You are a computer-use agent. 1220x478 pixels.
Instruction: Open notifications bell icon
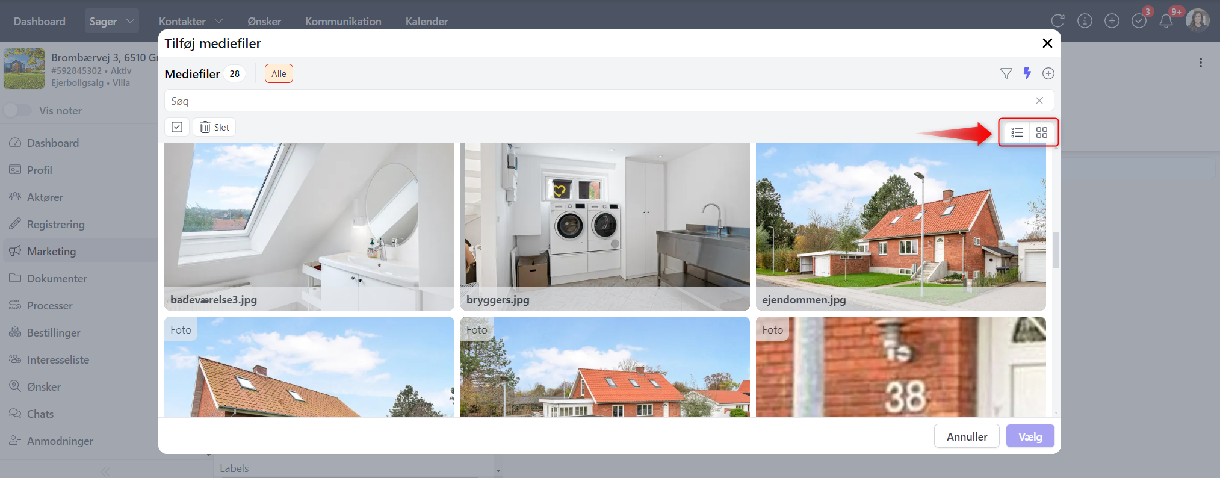click(1166, 20)
